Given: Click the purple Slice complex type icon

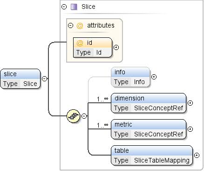Looking at the screenshot, I should 74,7.
